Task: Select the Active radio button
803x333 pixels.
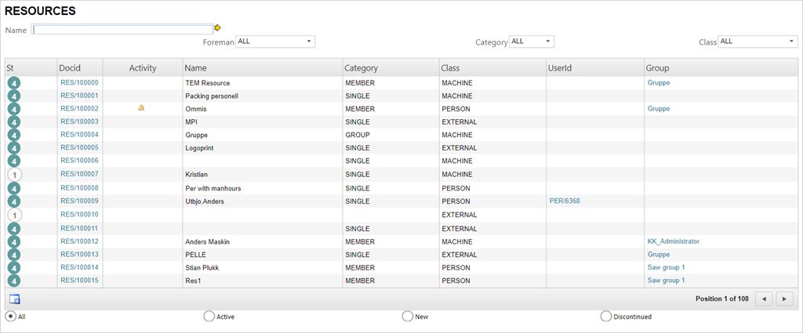Action: point(209,316)
